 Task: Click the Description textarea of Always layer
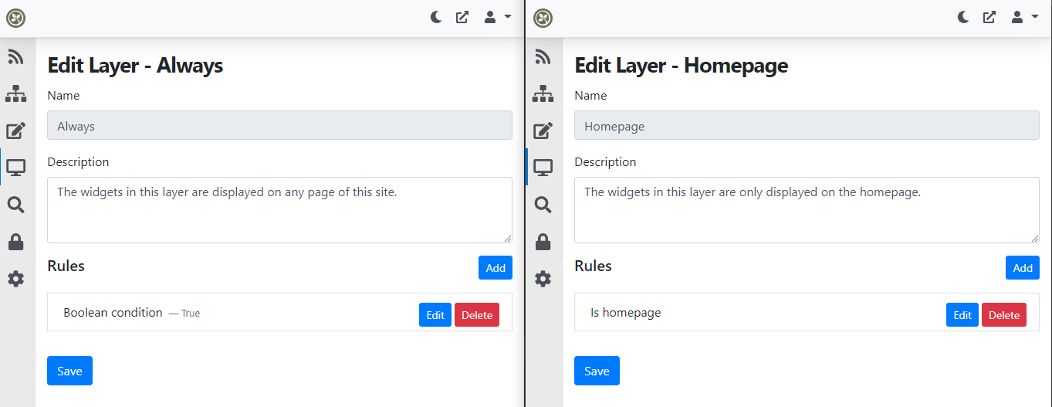point(279,210)
